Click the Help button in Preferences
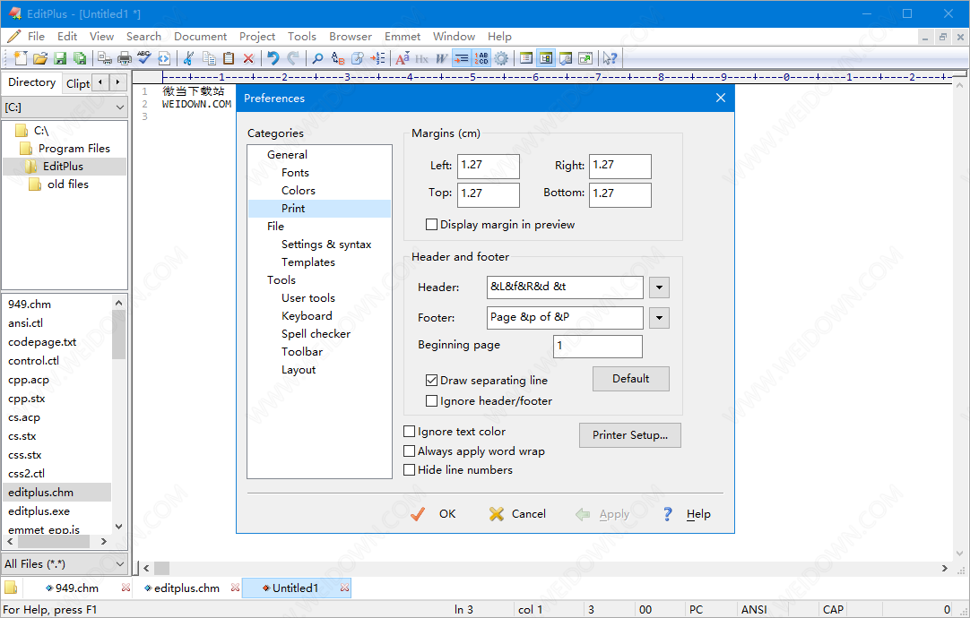 pos(686,514)
